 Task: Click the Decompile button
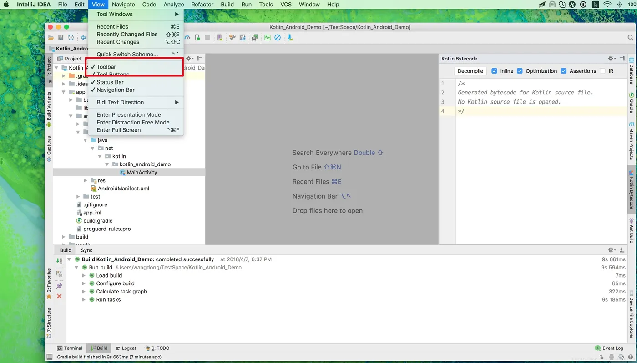click(x=470, y=71)
